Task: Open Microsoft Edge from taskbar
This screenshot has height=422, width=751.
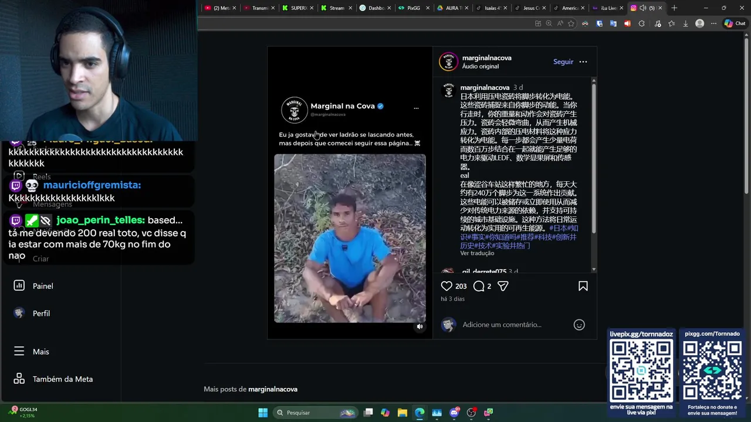Action: point(420,413)
